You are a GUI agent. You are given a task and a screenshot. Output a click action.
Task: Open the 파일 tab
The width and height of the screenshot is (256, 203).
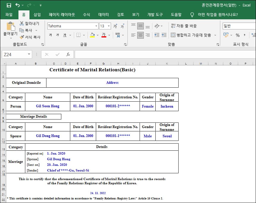(x=9, y=15)
